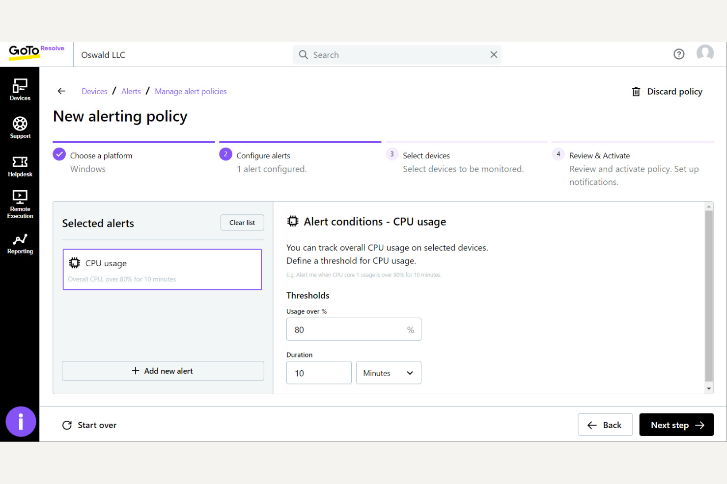
Task: Open the help question mark icon
Action: point(679,54)
